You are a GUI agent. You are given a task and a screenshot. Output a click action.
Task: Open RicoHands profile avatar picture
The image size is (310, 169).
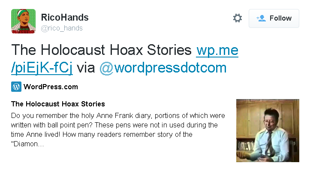(23, 21)
